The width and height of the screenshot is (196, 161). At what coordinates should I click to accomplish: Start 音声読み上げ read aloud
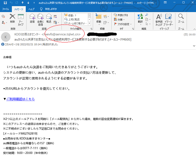(x=159, y=20)
